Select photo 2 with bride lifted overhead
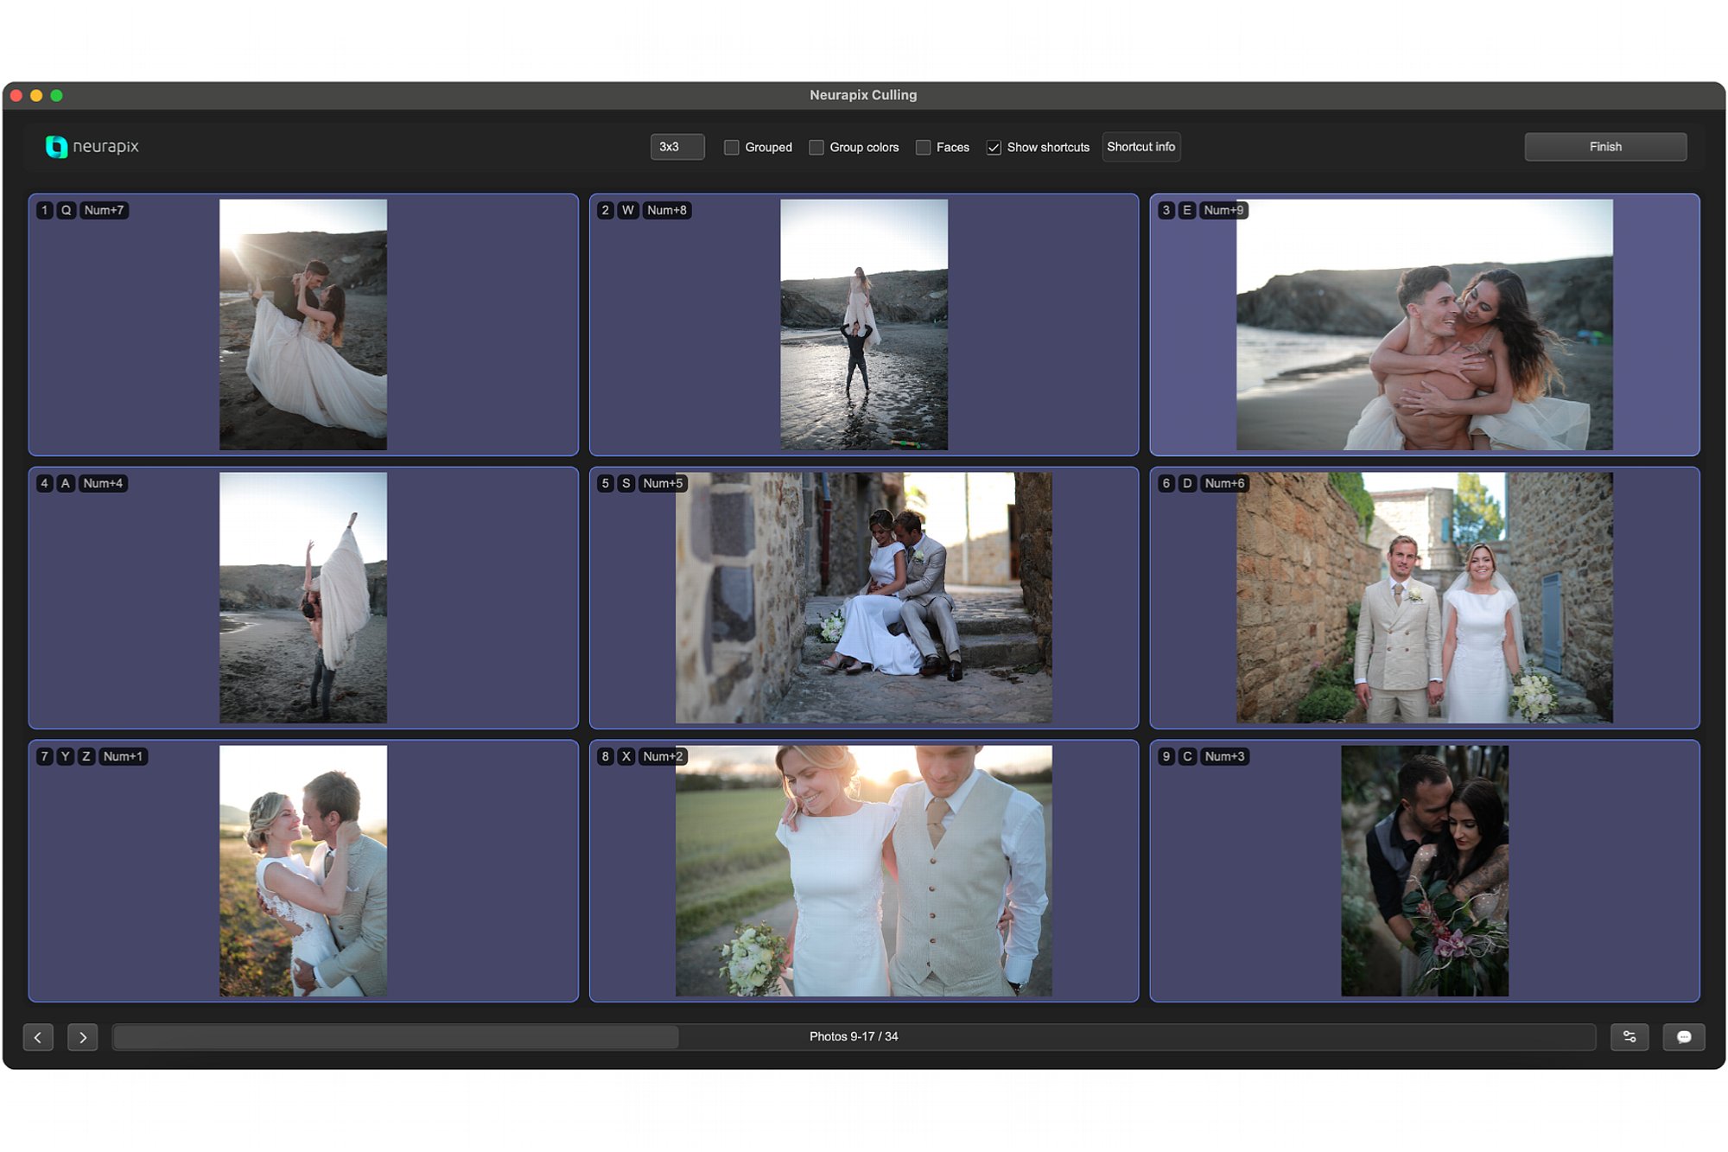Viewport: 1728px width, 1152px height. [x=864, y=325]
